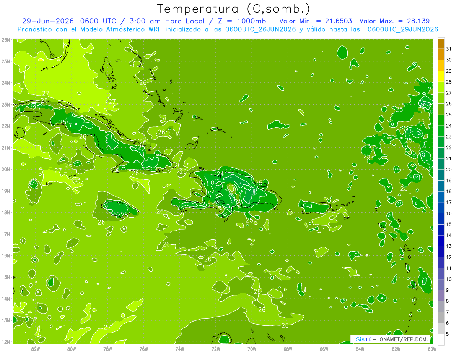Click the dark orange swatch atop the color scale
Viewport: 459px width, 354px height.
(x=441, y=44)
